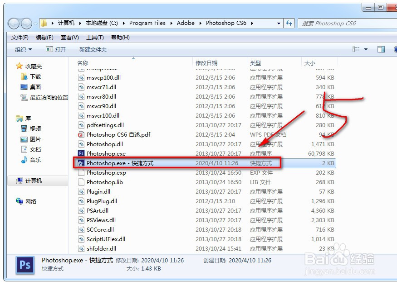Select the msvcp100.dll file icon
The width and height of the screenshot is (397, 285).
[x=81, y=77]
